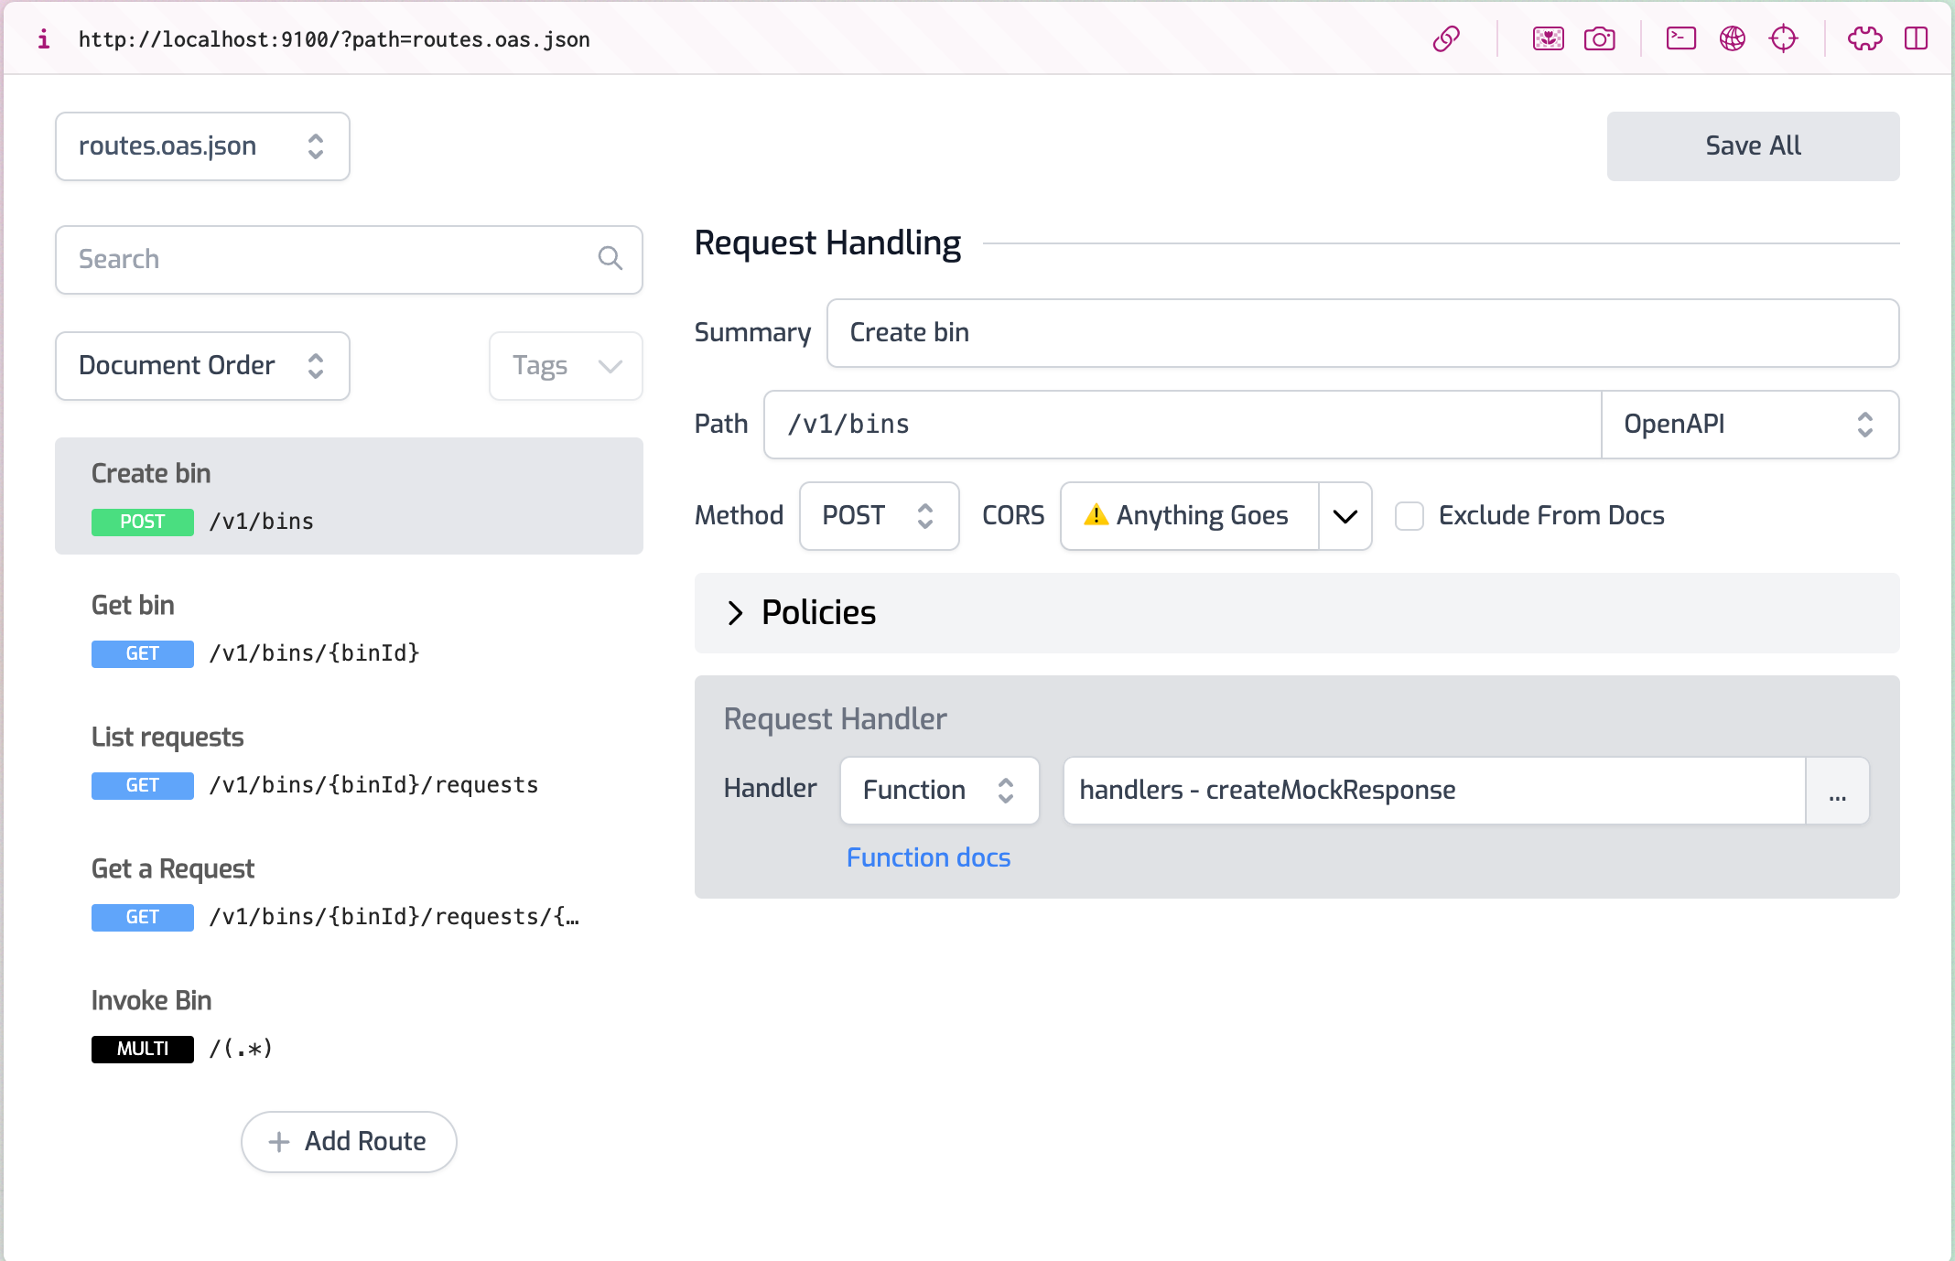
Task: Enable the Exclude From Docs checkbox
Action: coord(1410,516)
